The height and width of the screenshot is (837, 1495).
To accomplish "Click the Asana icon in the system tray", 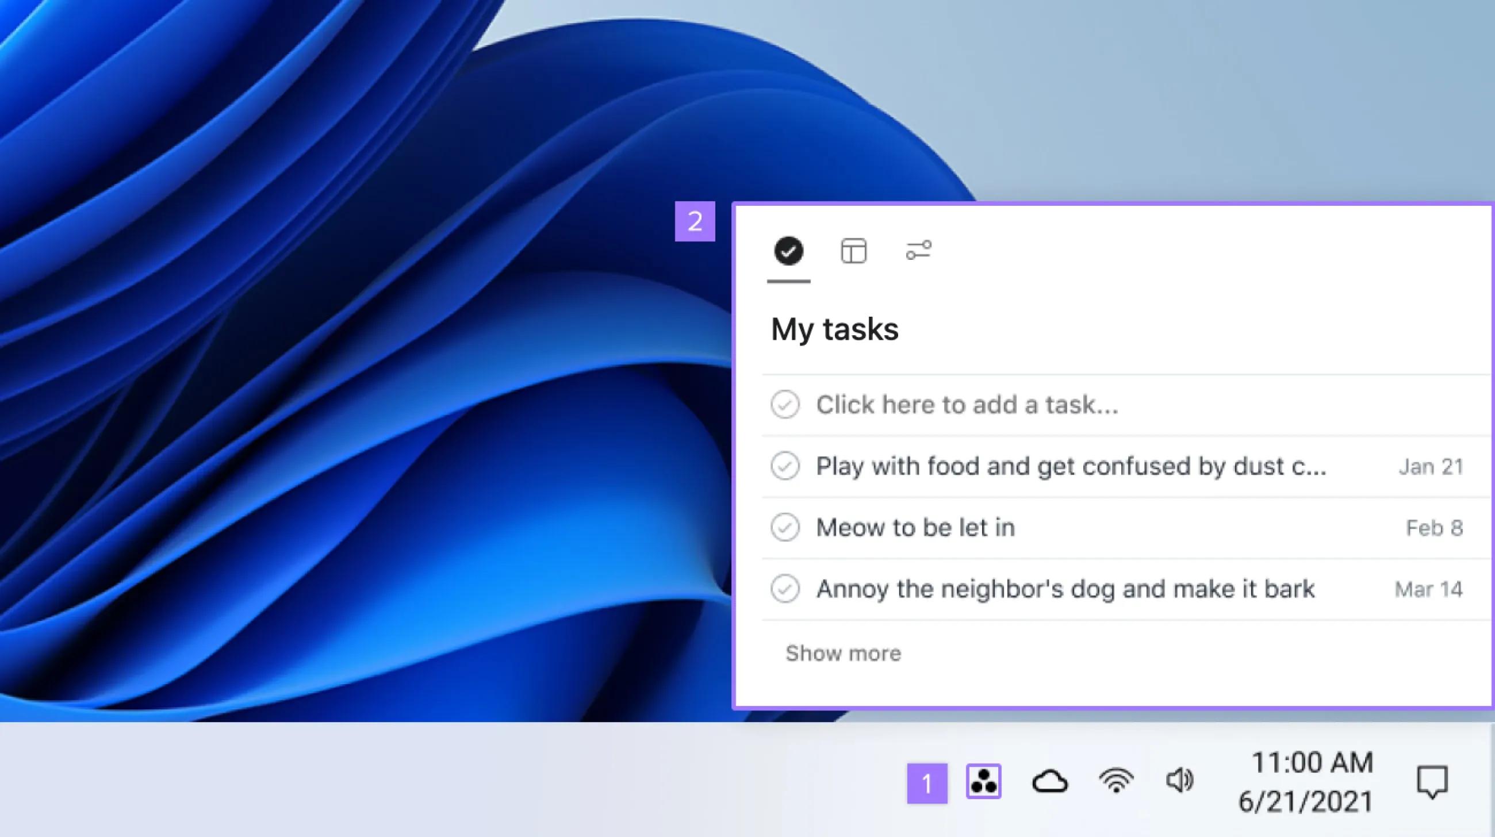I will [984, 780].
